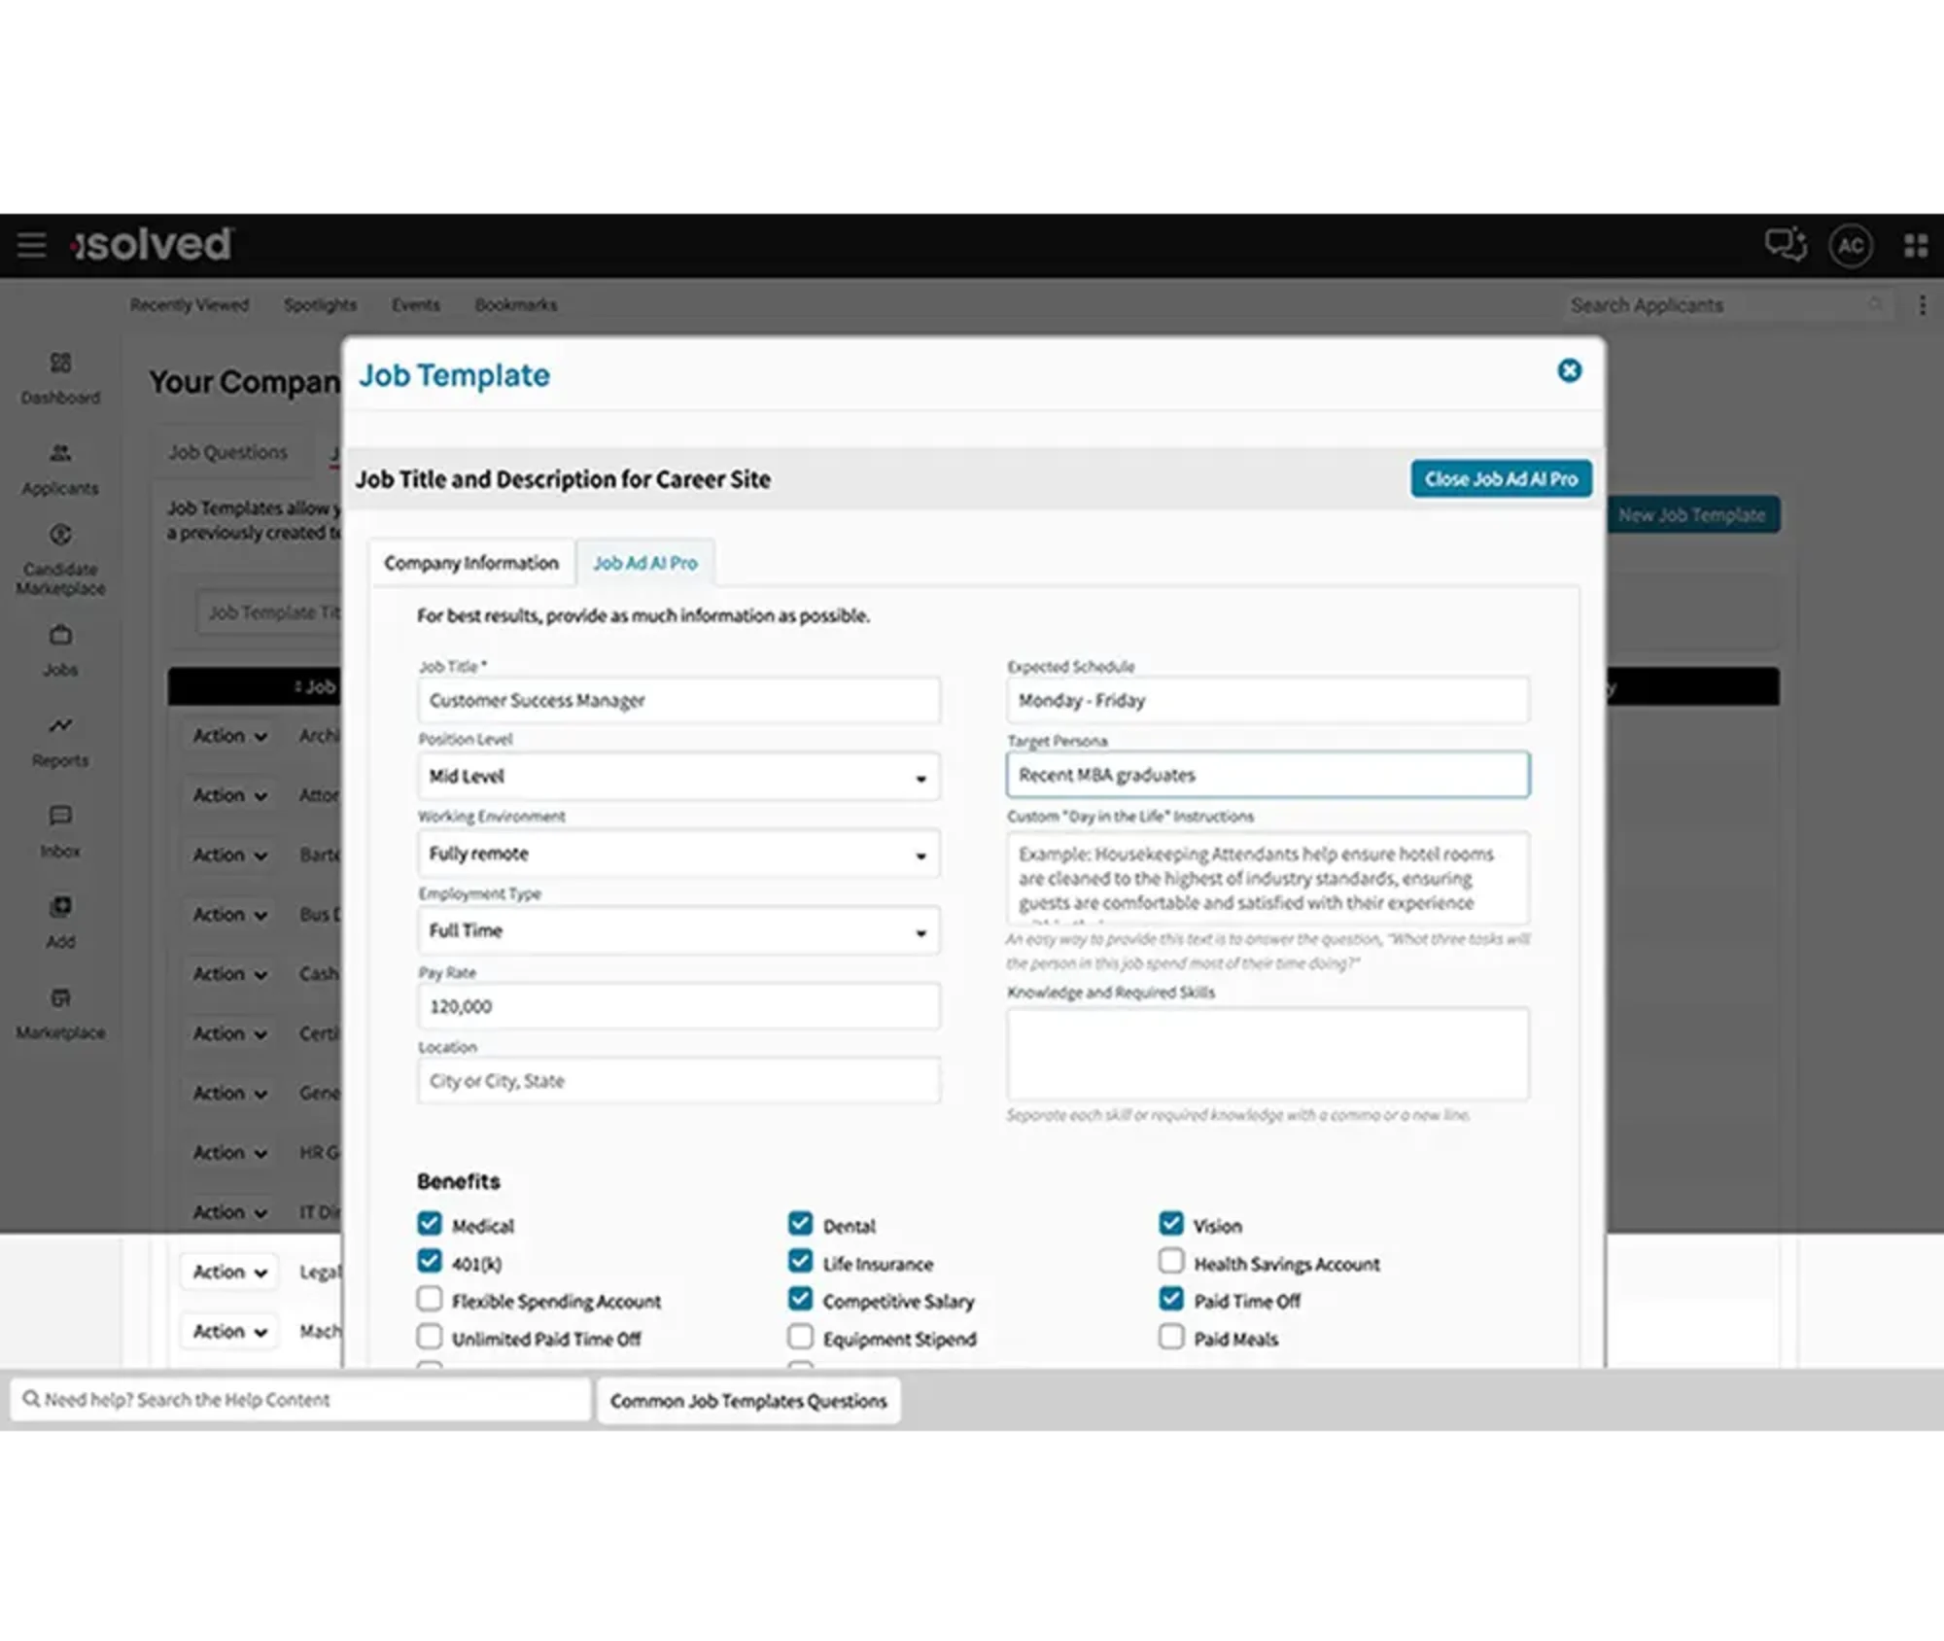Uncheck the Paid Time Off benefit
The width and height of the screenshot is (1944, 1641).
point(1171,1298)
